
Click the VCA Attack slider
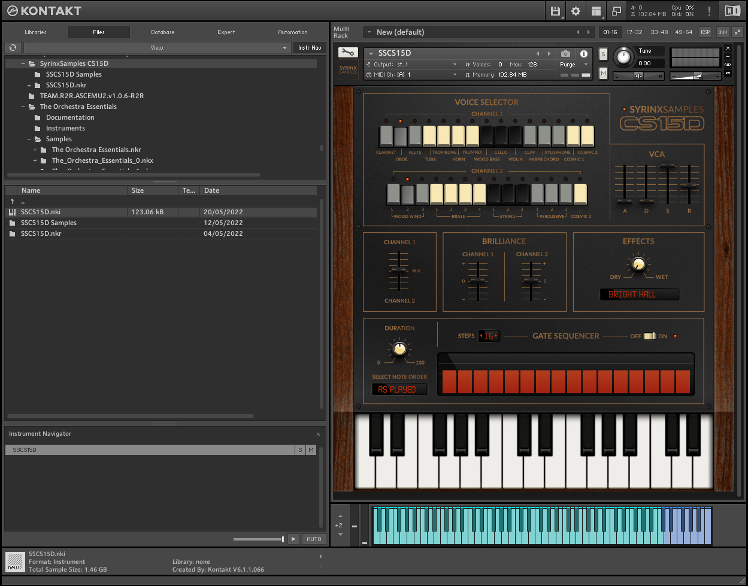click(625, 200)
